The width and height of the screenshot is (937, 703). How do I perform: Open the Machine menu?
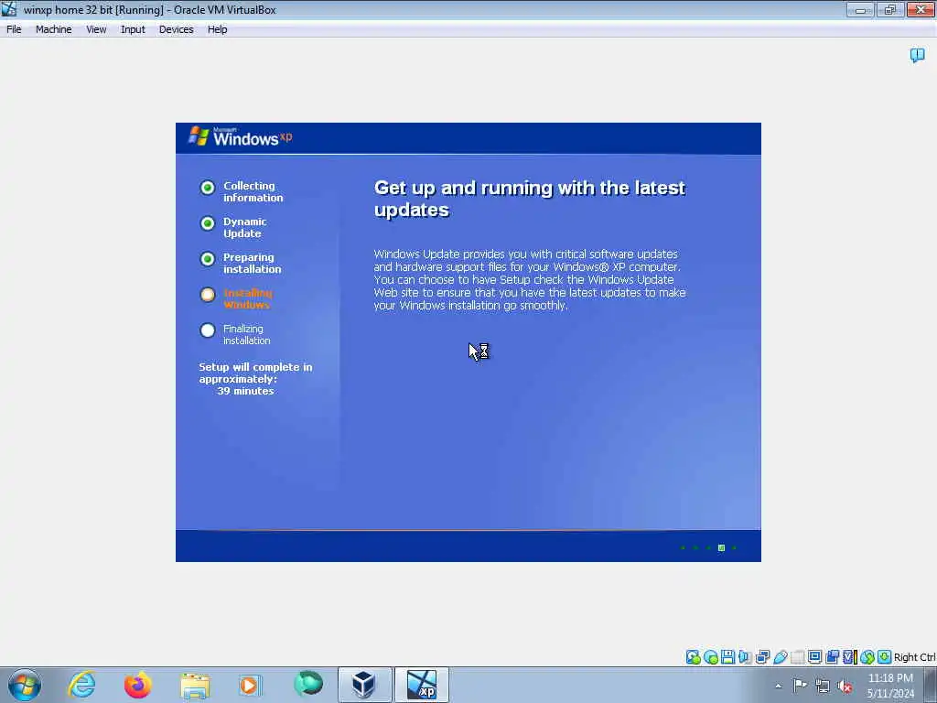53,29
